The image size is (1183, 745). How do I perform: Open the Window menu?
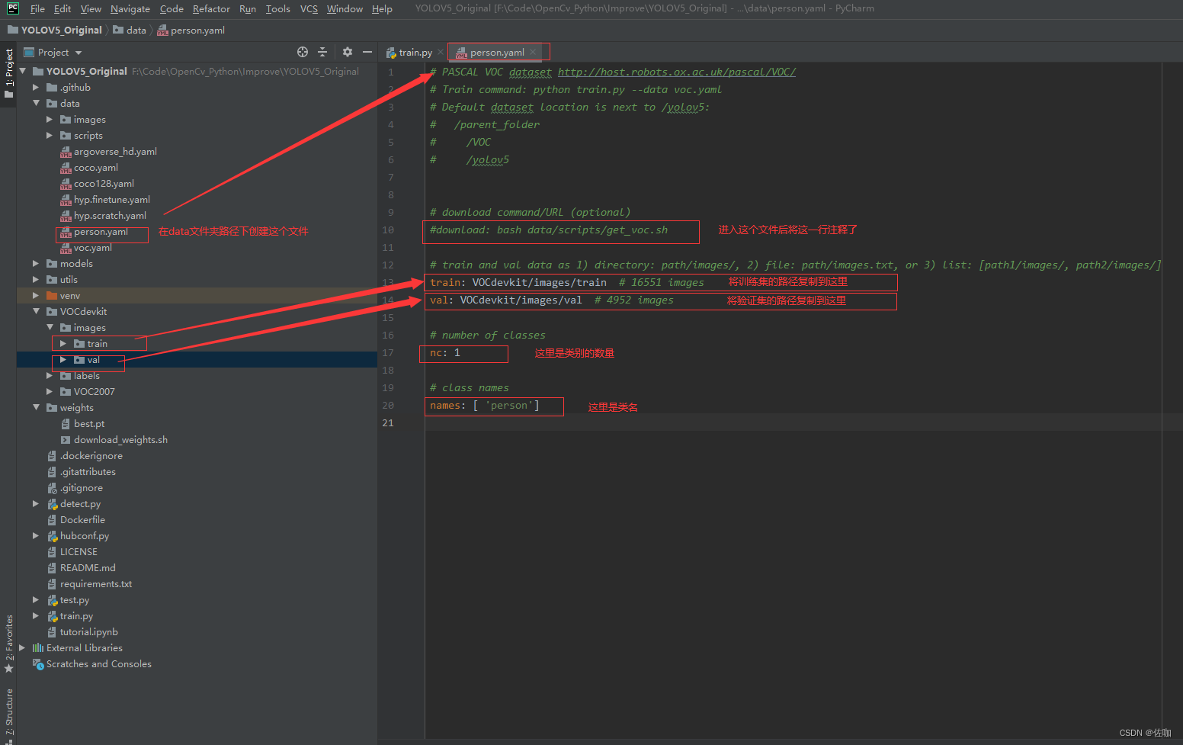pyautogui.click(x=345, y=9)
